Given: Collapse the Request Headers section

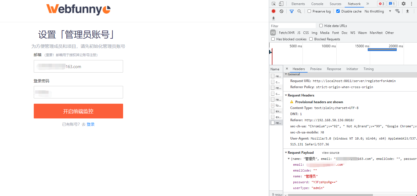Looking at the screenshot, I should (286, 95).
